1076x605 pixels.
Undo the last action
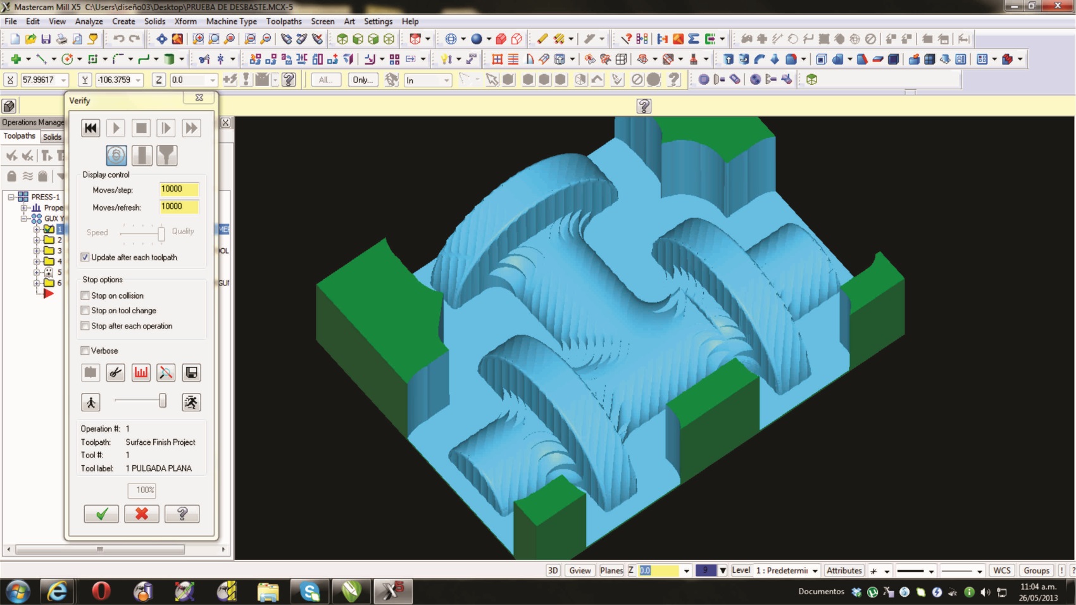pyautogui.click(x=119, y=39)
